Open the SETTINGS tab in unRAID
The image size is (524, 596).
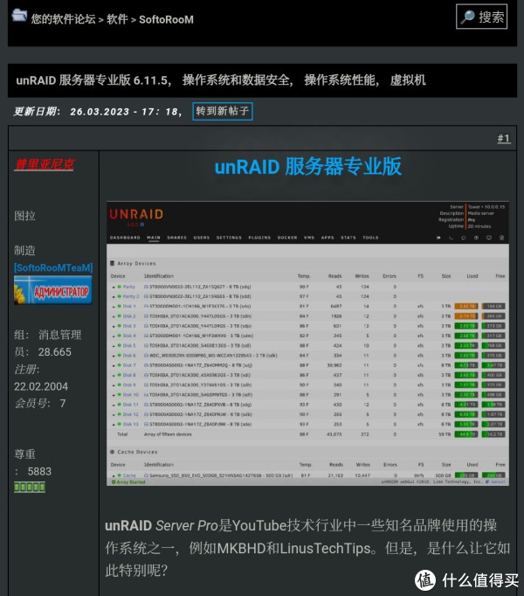click(229, 238)
